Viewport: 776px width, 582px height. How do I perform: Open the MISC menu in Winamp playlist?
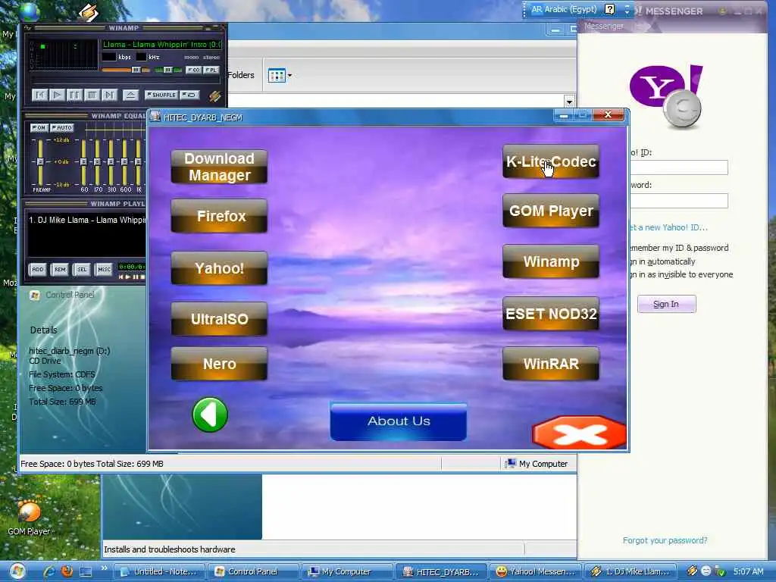point(104,270)
